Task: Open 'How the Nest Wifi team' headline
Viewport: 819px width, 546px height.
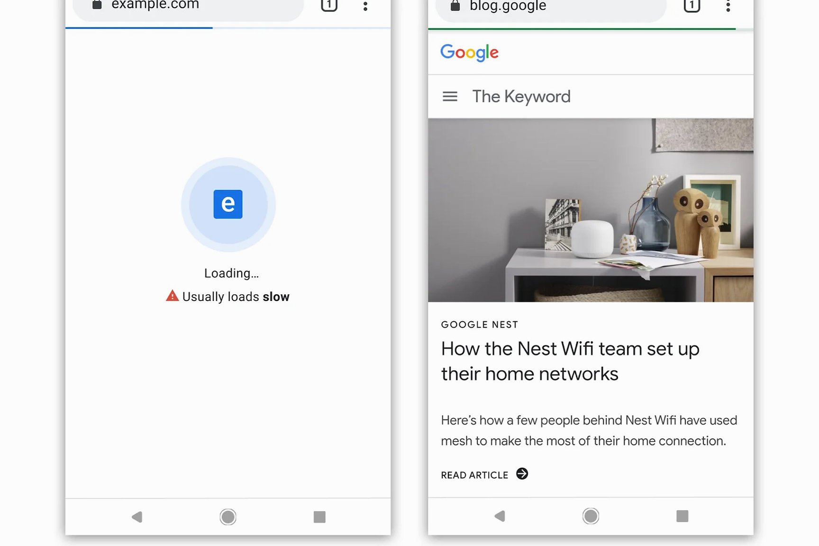Action: click(x=570, y=361)
